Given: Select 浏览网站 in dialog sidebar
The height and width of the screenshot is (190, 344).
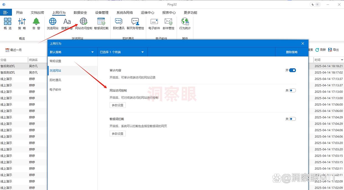Looking at the screenshot, I should pyautogui.click(x=73, y=71).
